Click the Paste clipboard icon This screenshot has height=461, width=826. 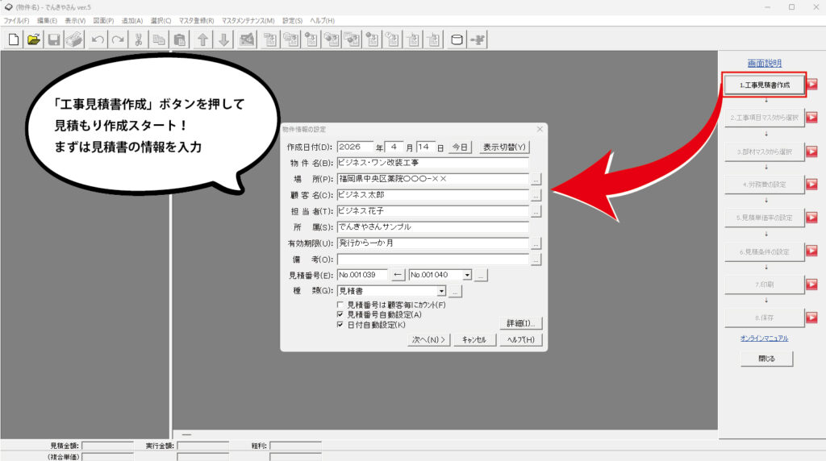click(x=180, y=39)
